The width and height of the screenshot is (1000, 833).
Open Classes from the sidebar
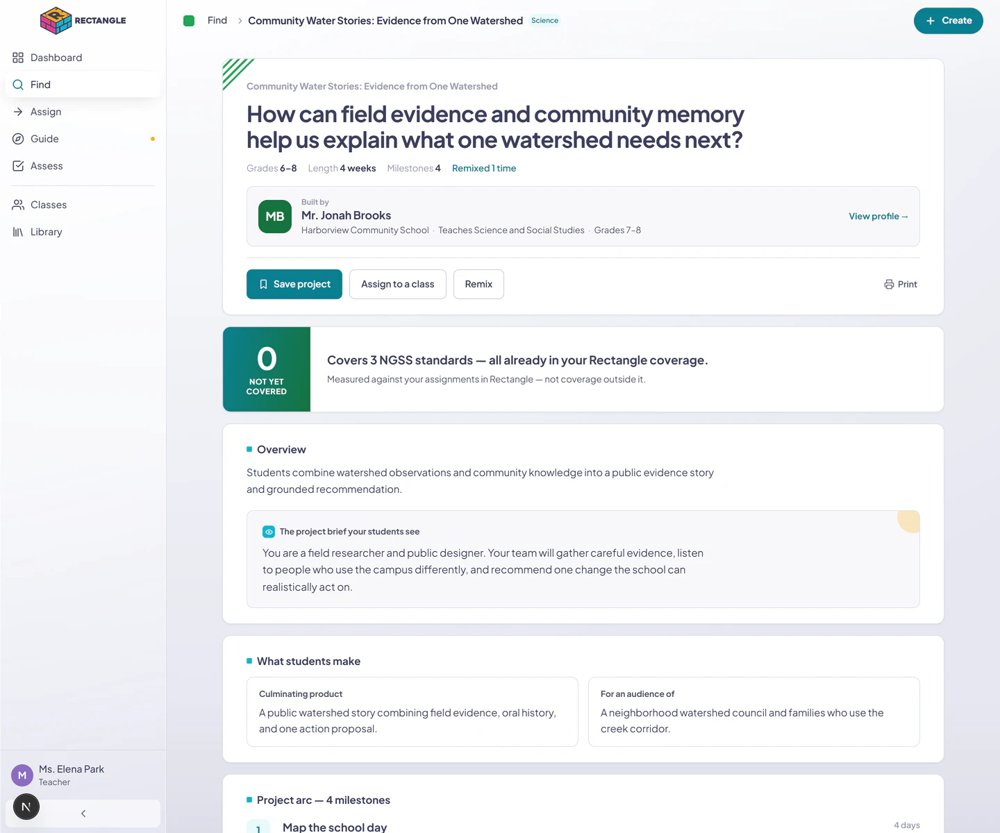pyautogui.click(x=83, y=205)
